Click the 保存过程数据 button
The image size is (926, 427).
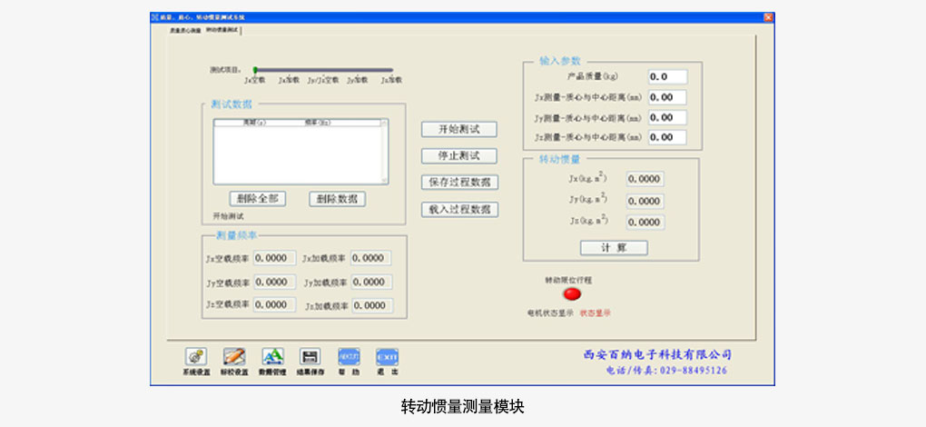point(460,182)
